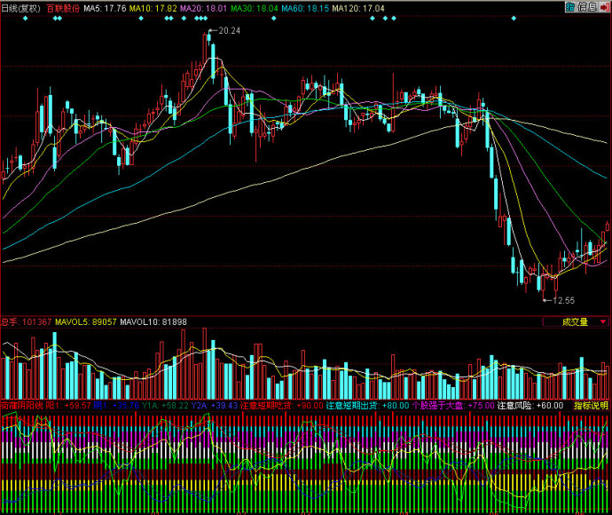Click the Y2A: +39.43 value
612x515 pixels.
click(x=215, y=406)
